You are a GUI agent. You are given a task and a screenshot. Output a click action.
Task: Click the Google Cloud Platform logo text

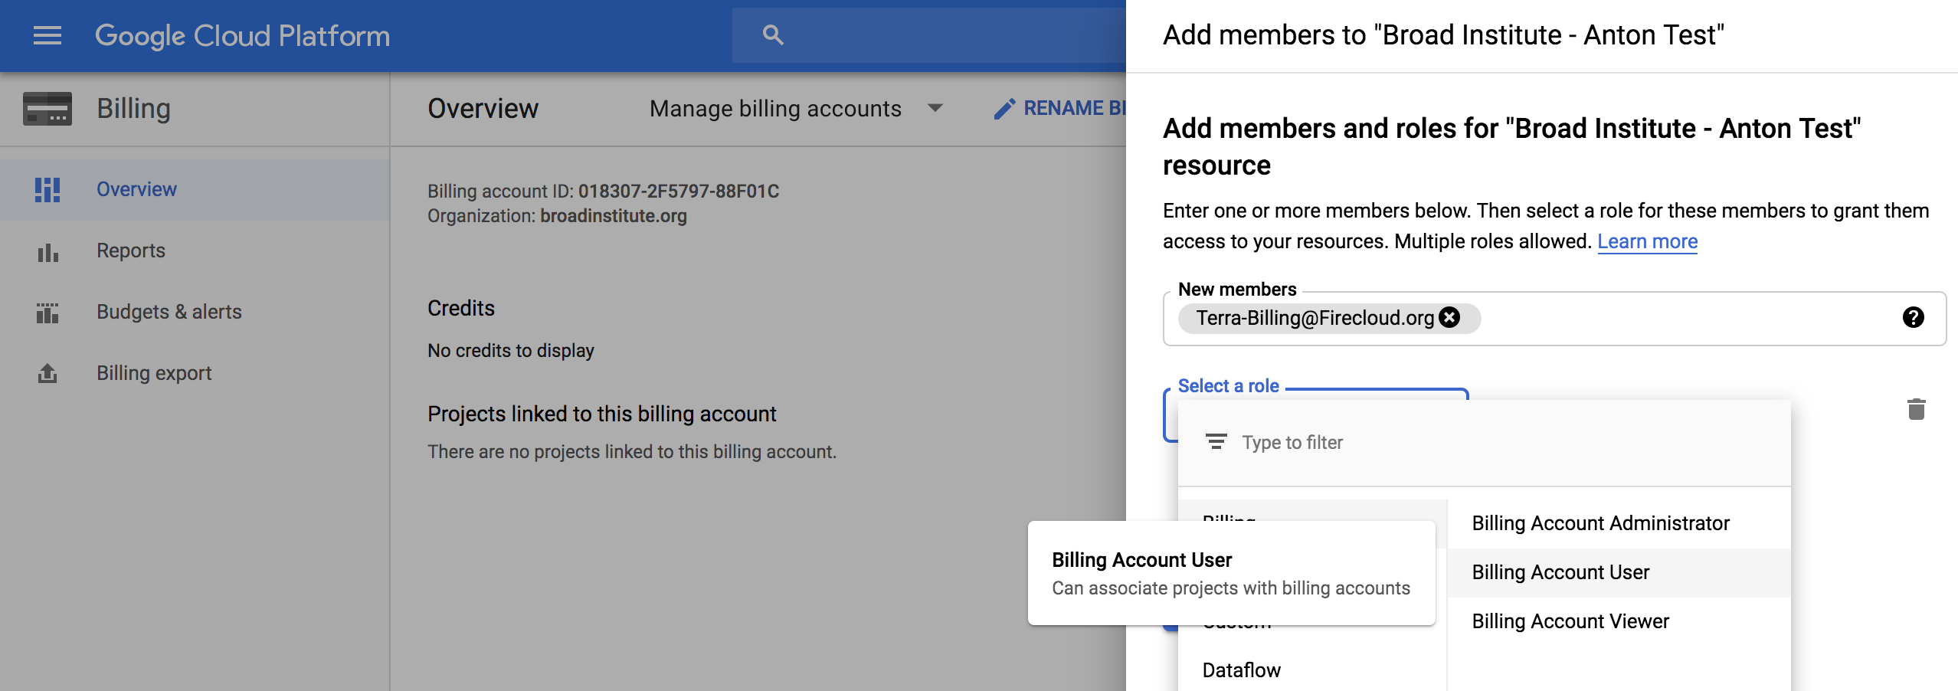tap(242, 36)
